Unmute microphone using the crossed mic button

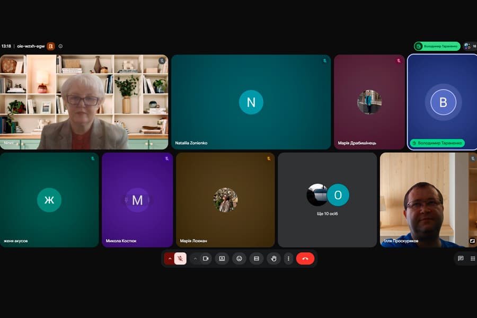[180, 259]
